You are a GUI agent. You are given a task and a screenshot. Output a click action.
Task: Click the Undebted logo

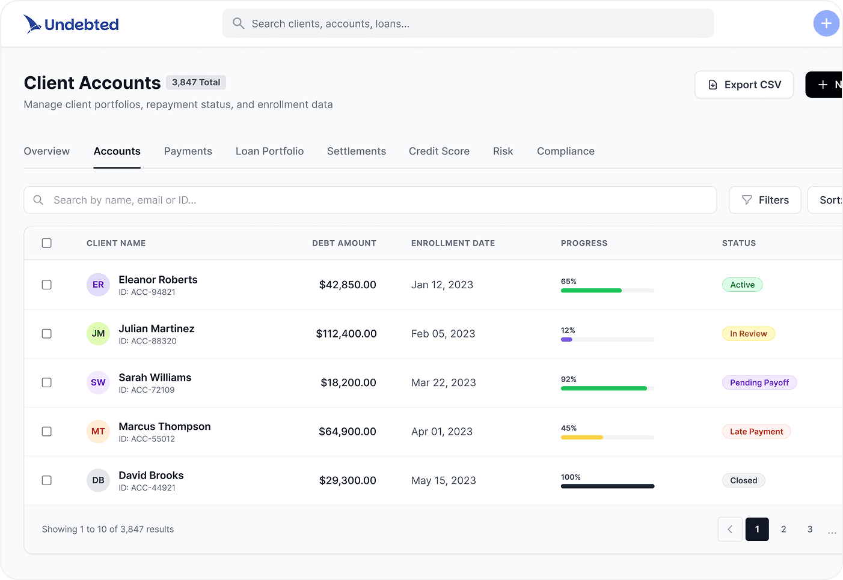click(x=71, y=24)
